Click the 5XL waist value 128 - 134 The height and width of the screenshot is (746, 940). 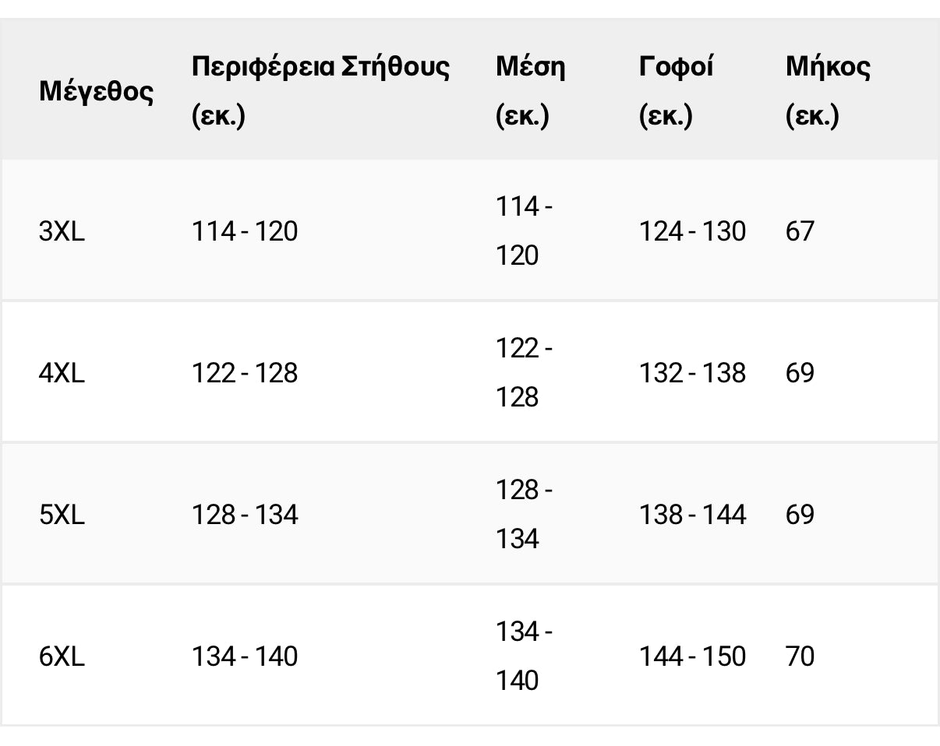(524, 515)
